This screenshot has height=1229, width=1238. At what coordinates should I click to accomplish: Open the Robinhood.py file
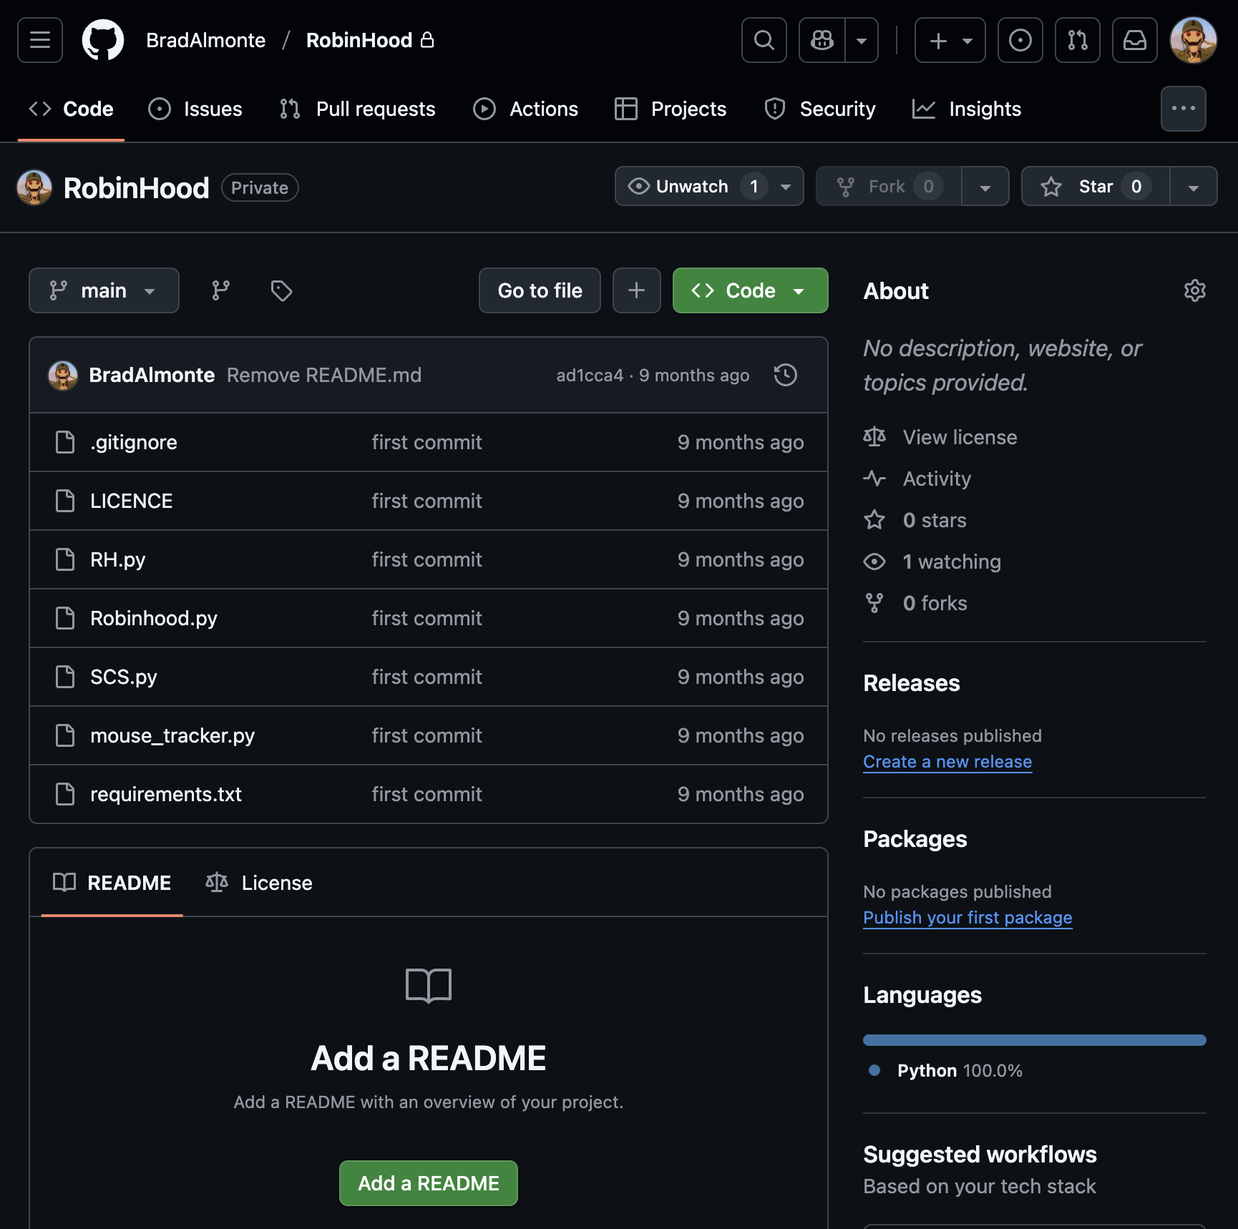tap(154, 618)
